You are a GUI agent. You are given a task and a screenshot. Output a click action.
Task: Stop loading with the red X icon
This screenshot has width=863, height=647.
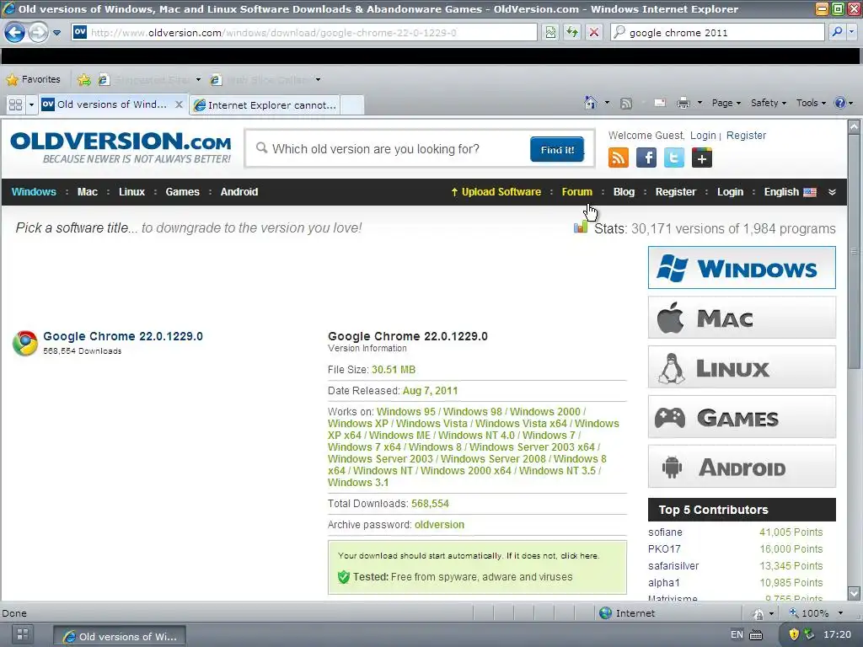[594, 33]
